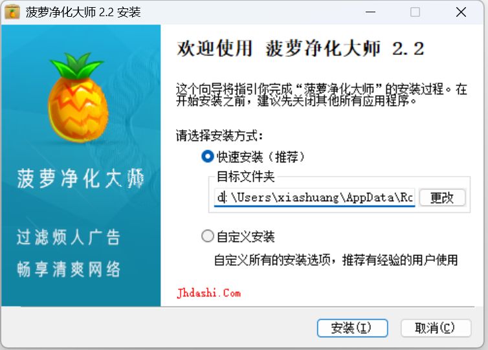The width and height of the screenshot is (488, 350).
Task: Select the 自定义安装 radio button
Action: point(208,236)
